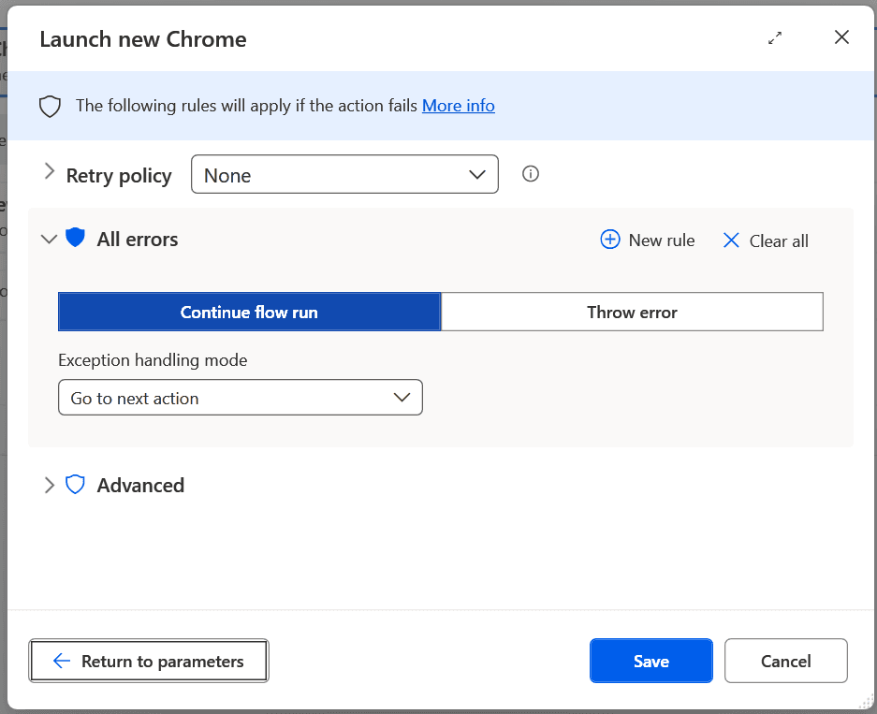877x714 pixels.
Task: Cancel the dialog changes
Action: pyautogui.click(x=786, y=661)
